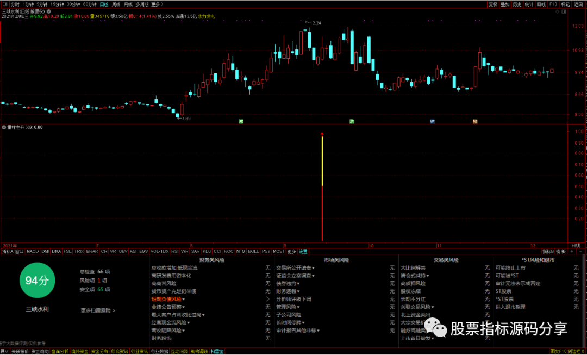The height and width of the screenshot is (355, 587).
Task: Click the 历史 history button
Action: click(x=517, y=4)
